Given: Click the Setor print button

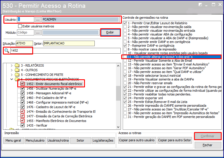Looking at the screenshot, I should (80, 140).
